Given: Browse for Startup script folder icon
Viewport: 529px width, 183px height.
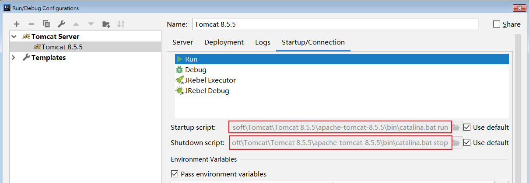Looking at the screenshot, I should [456, 128].
